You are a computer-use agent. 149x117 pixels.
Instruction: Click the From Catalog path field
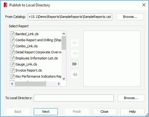[70, 17]
